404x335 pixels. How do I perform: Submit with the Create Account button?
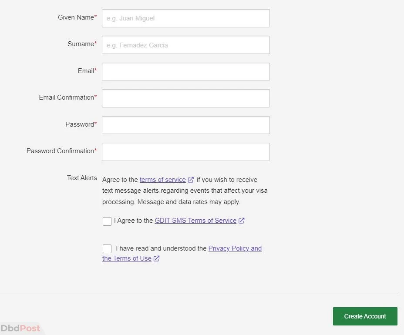click(365, 316)
